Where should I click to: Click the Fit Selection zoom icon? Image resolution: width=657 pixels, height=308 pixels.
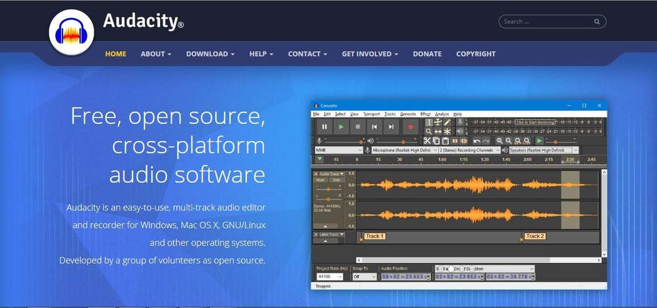coord(518,141)
